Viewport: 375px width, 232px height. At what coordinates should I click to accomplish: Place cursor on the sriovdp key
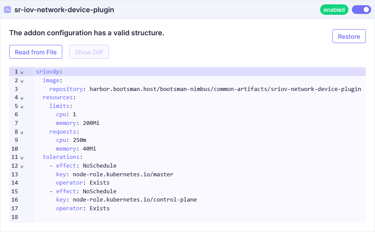[47, 72]
